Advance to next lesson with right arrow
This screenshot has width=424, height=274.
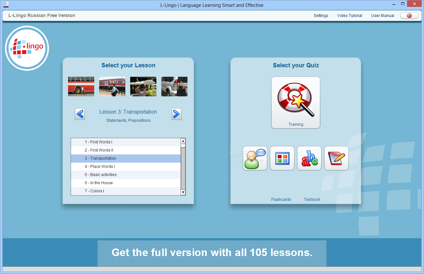click(176, 114)
